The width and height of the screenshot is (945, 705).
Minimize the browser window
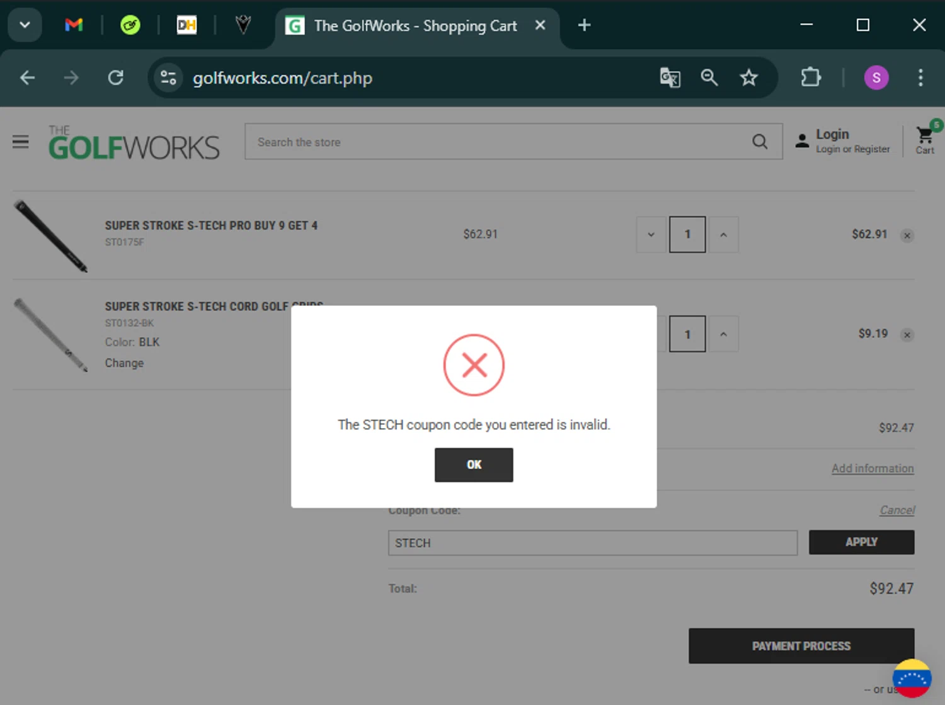(x=806, y=25)
